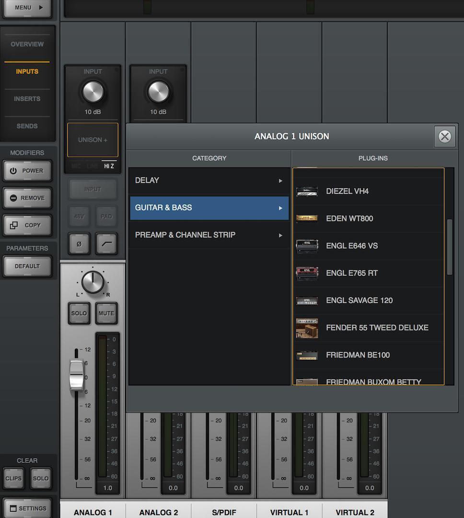Switch to the SENDS view
Screen dimensions: 464x518
(27, 126)
